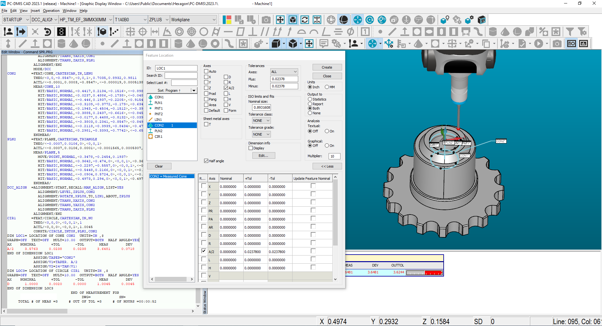Open the Insert menu
This screenshot has height=326, width=602.
[x=35, y=11]
